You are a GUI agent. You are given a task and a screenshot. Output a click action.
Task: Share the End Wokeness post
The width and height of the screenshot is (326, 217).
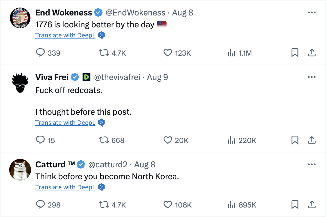(312, 53)
